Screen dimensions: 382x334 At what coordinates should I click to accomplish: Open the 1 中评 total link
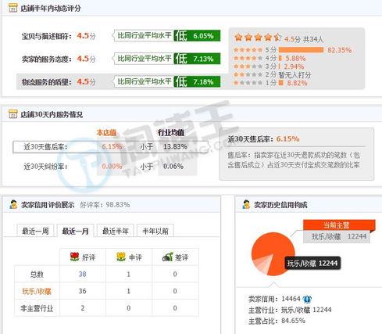click(x=129, y=274)
